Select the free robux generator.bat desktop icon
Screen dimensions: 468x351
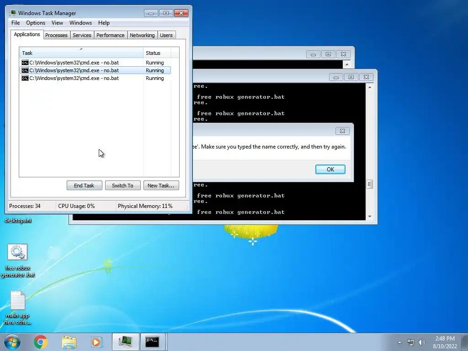click(18, 261)
